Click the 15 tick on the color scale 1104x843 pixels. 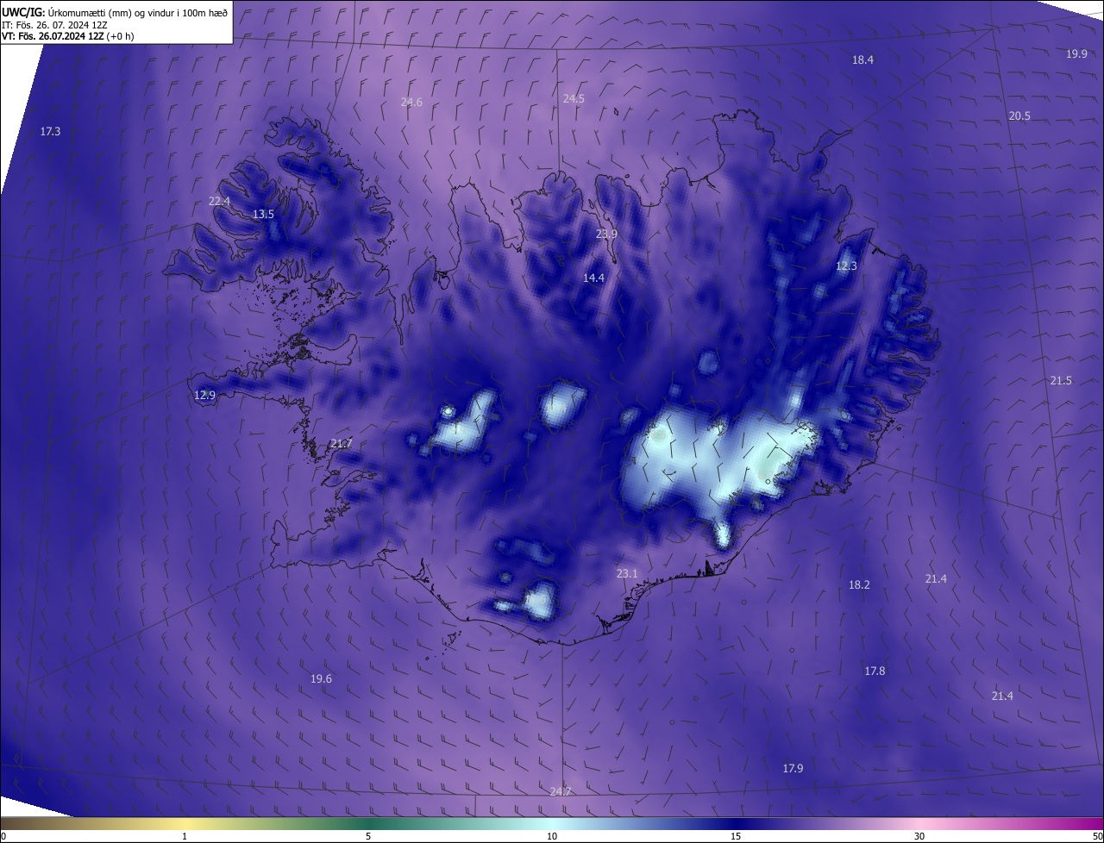tap(736, 837)
